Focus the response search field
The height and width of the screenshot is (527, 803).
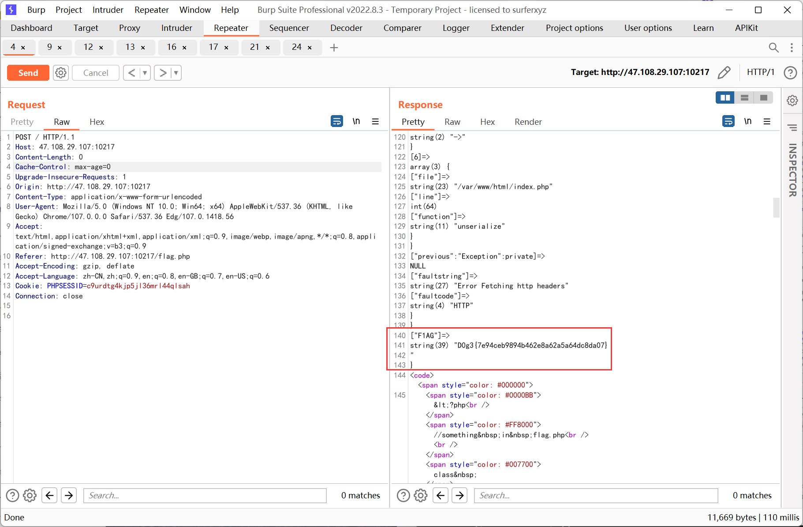click(x=596, y=496)
